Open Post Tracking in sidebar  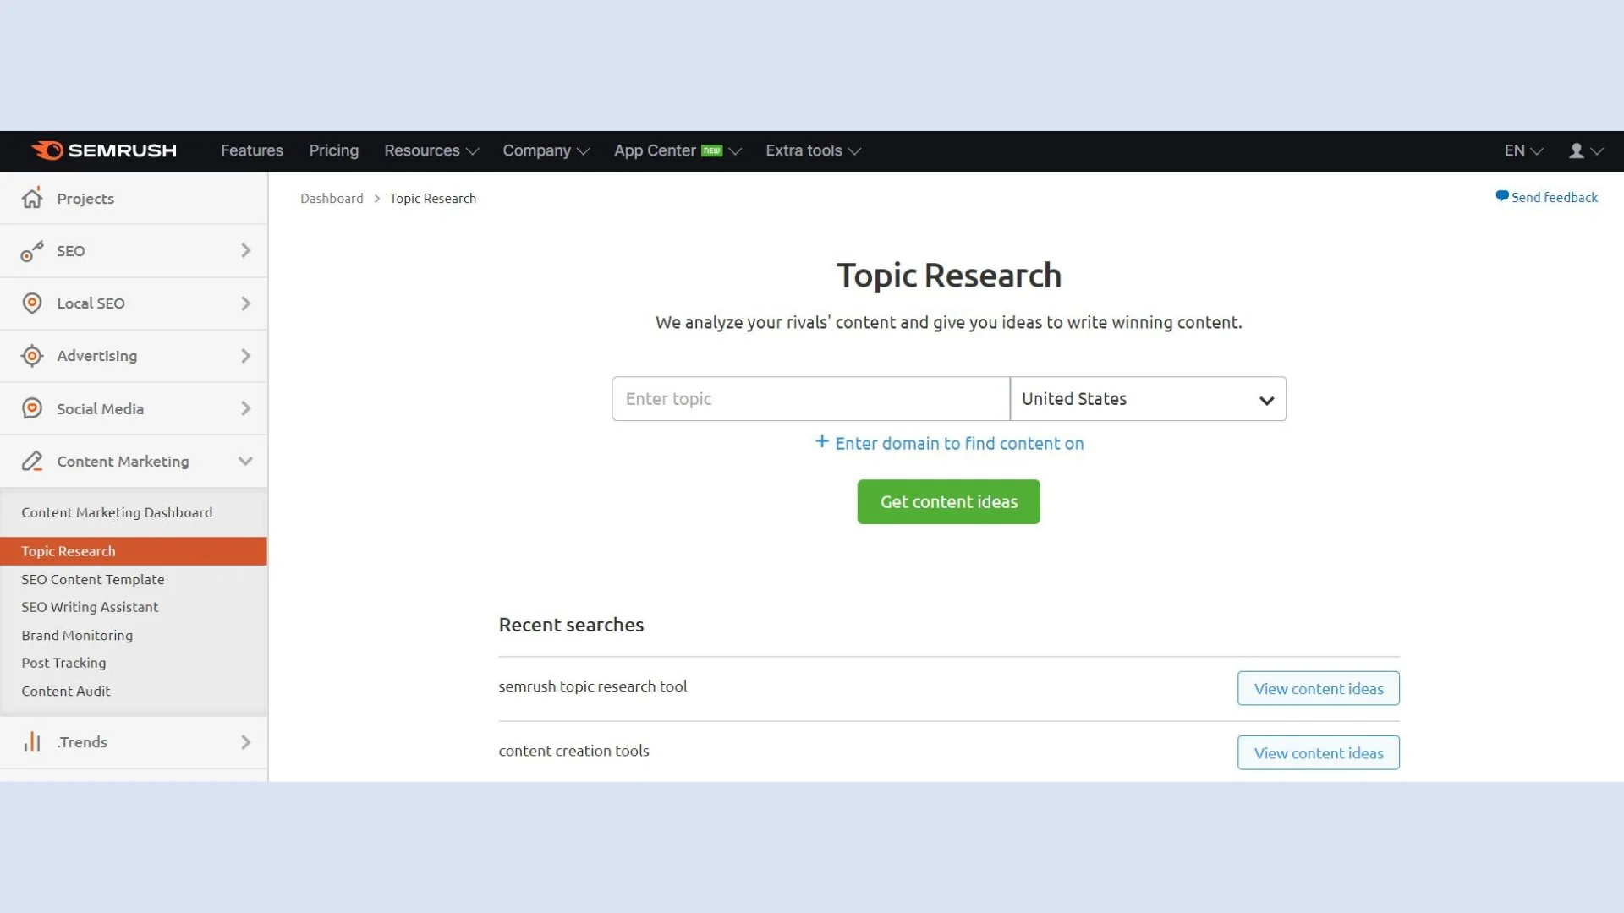coord(63,663)
